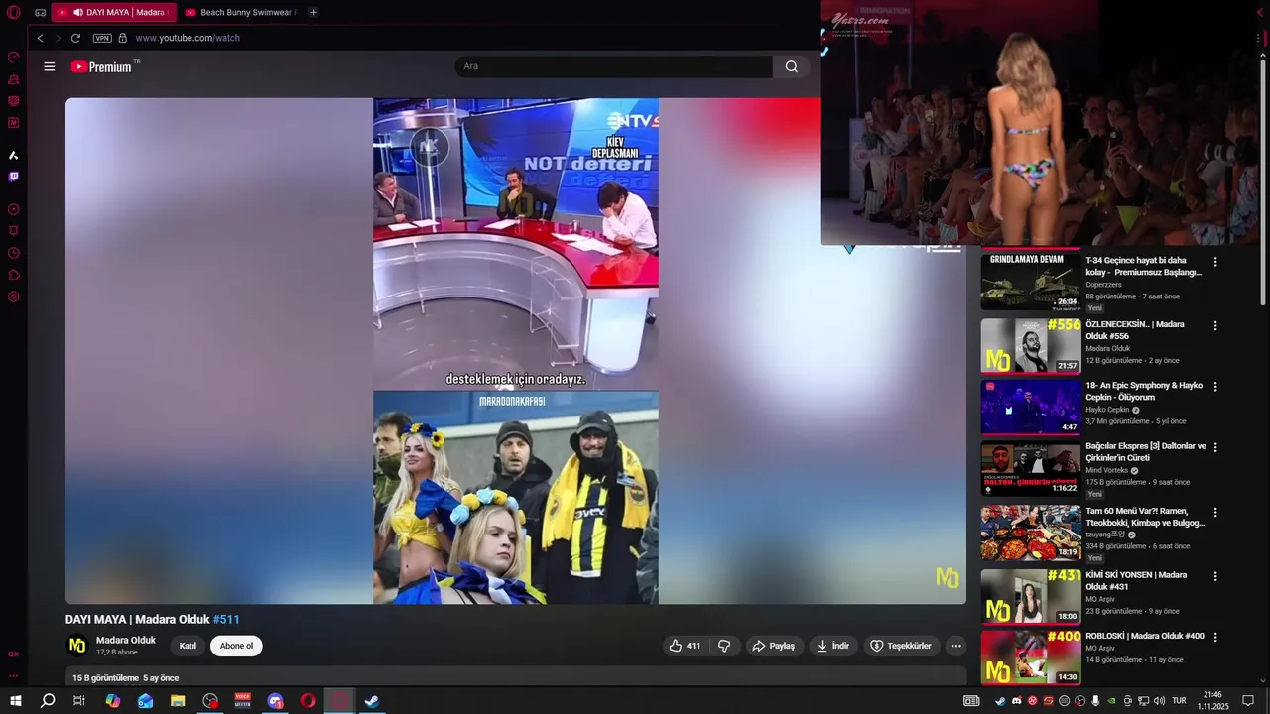Switch to the DAYI MAYA tab
1270x714 pixels.
[113, 13]
